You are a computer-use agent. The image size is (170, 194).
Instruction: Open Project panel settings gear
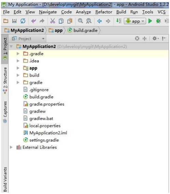point(156,38)
